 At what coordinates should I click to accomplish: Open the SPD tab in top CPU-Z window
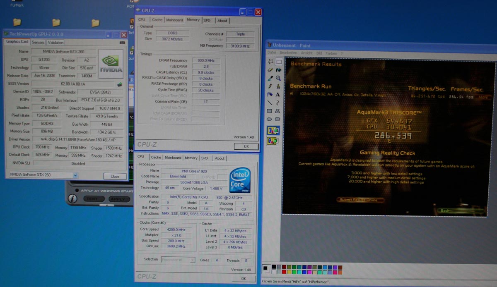[207, 20]
